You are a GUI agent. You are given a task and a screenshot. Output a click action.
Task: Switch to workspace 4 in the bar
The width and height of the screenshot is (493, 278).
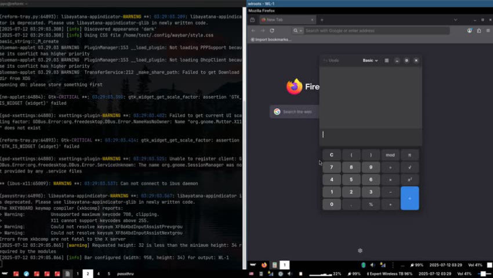click(x=99, y=273)
